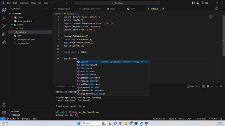Viewport: 225px width, 126px height.
Task: Create a new terminal with plus
Action: coord(197,86)
